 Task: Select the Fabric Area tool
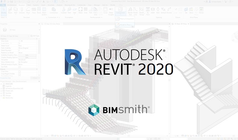[96, 11]
